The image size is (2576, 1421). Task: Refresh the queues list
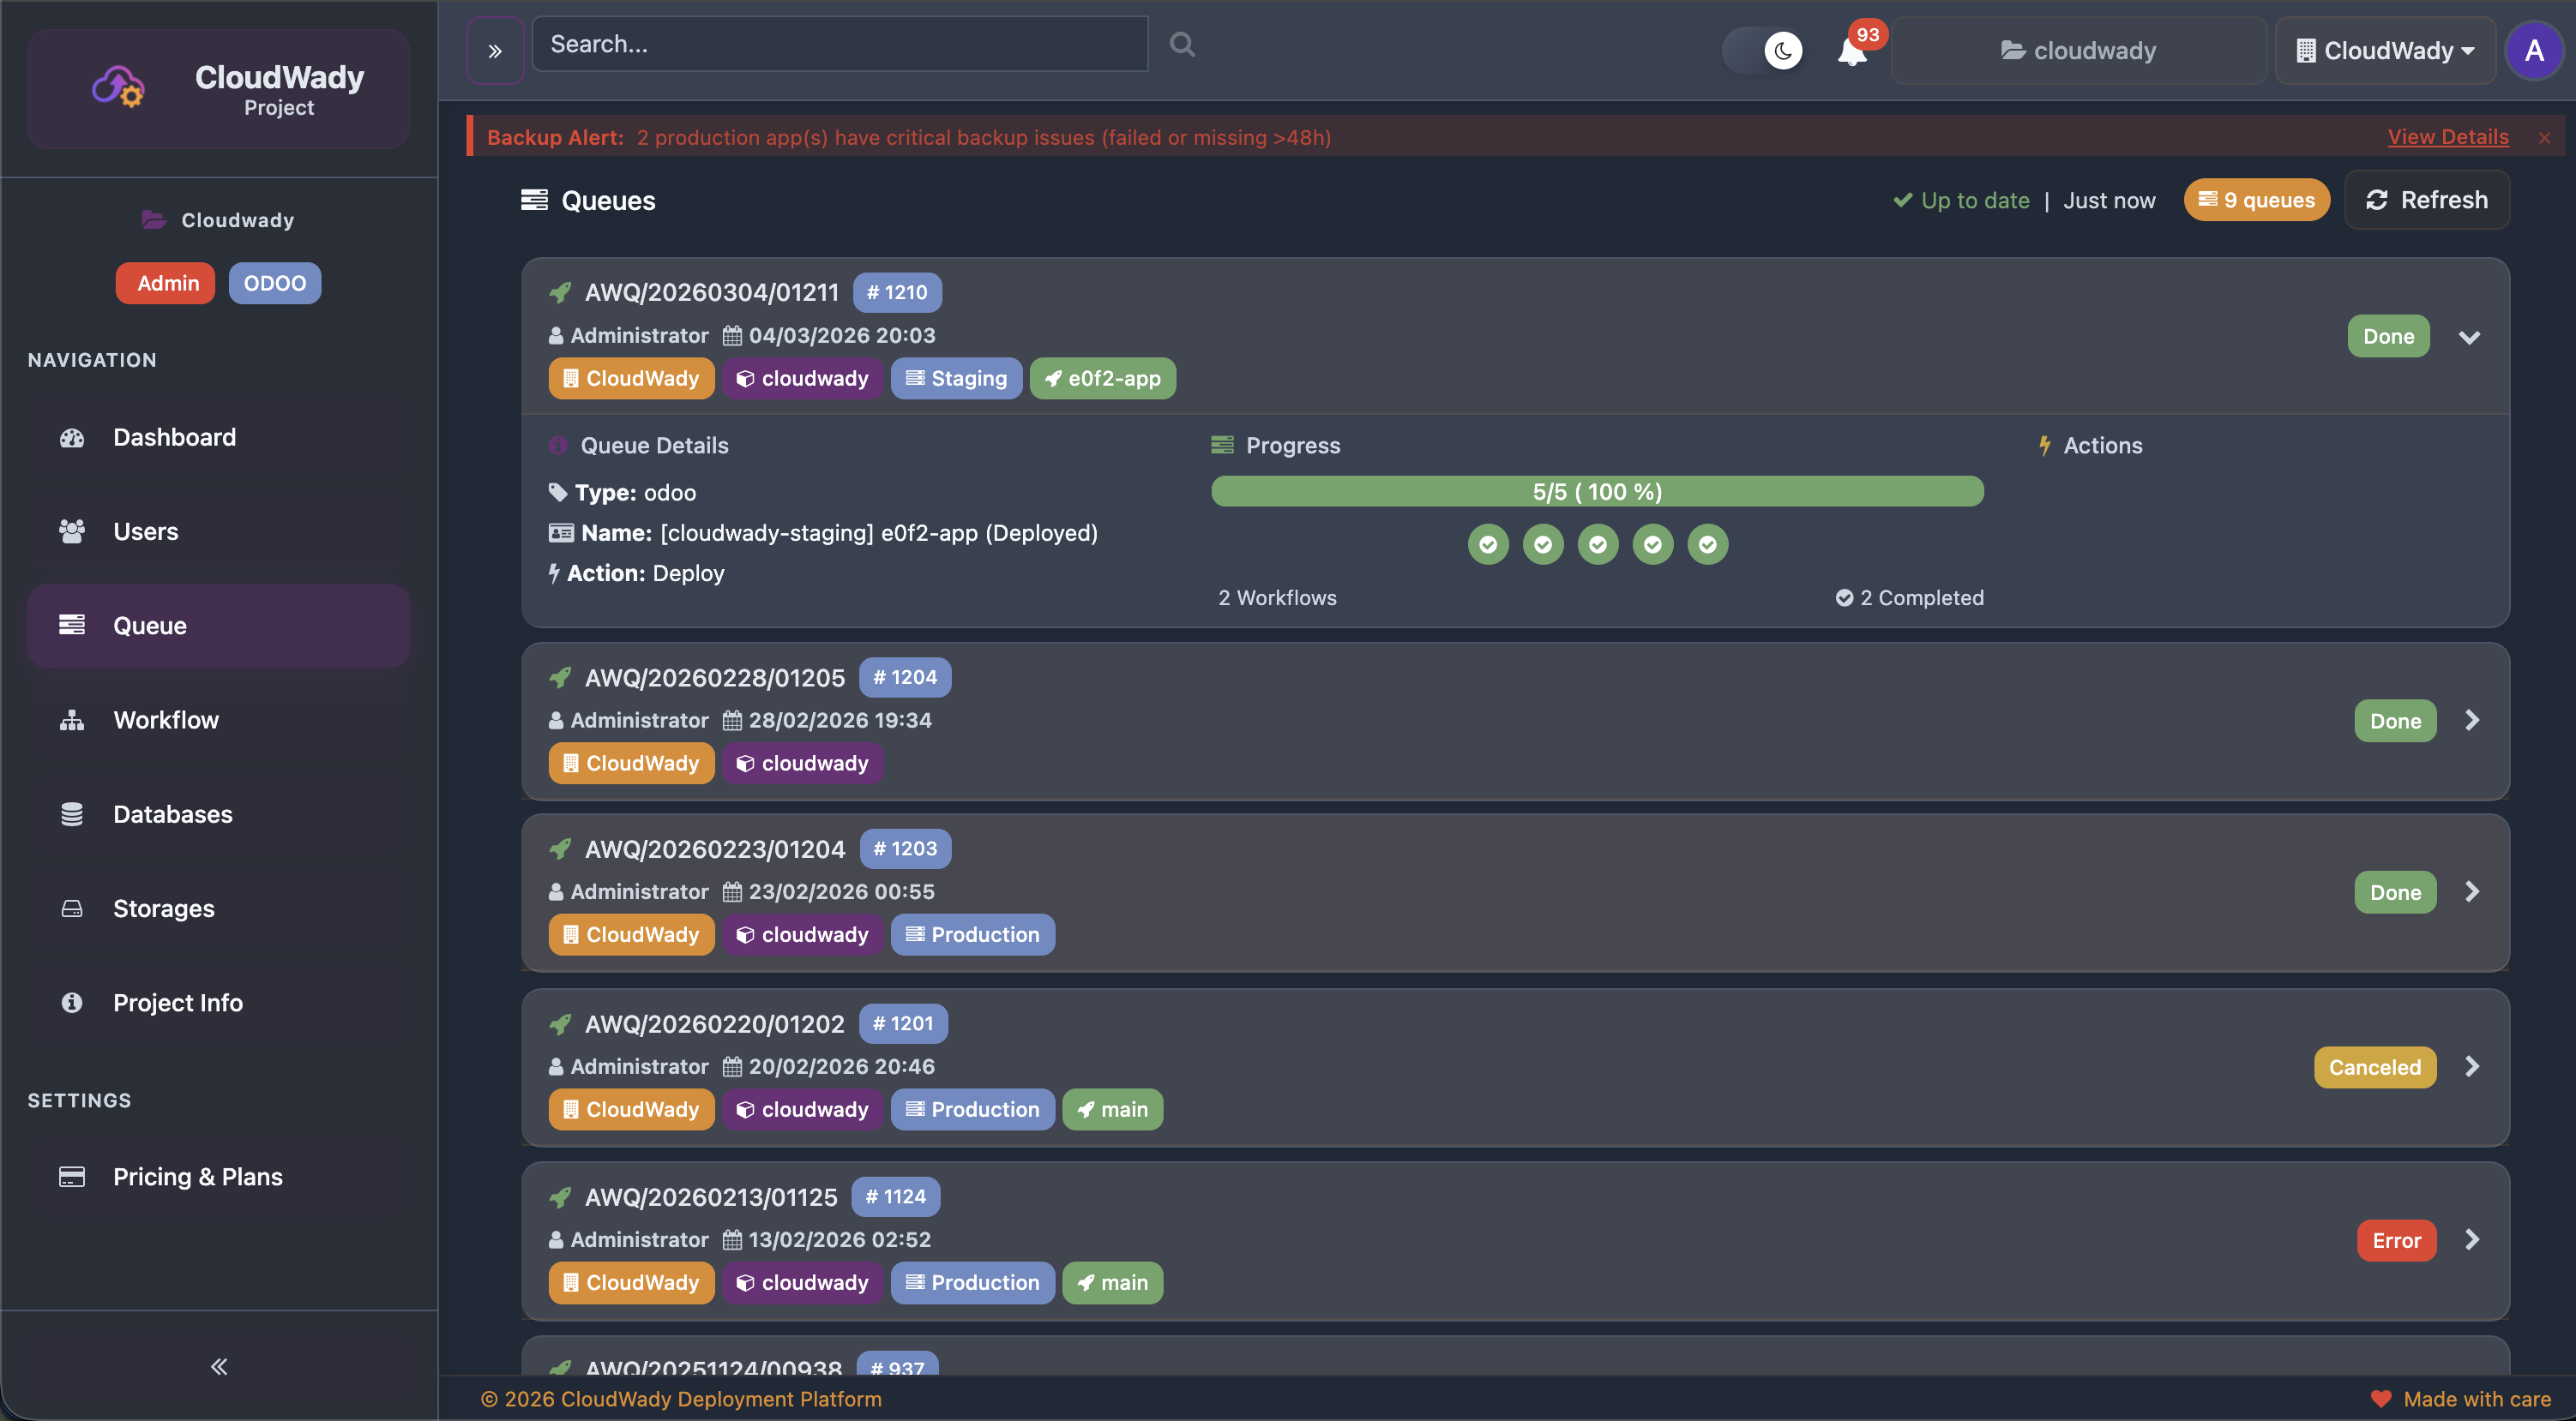tap(2427, 200)
